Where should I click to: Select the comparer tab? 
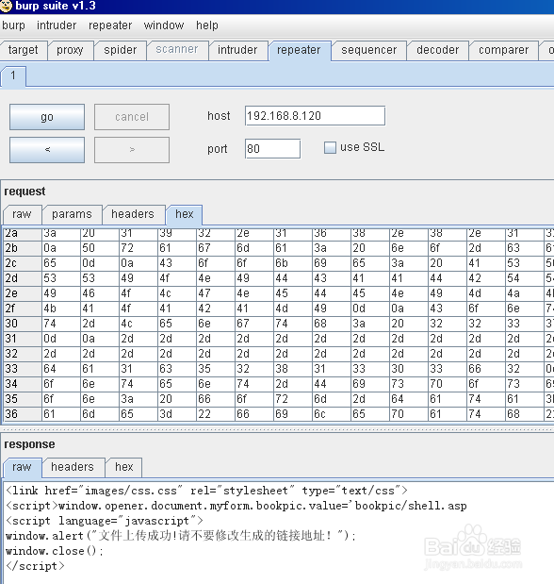503,50
